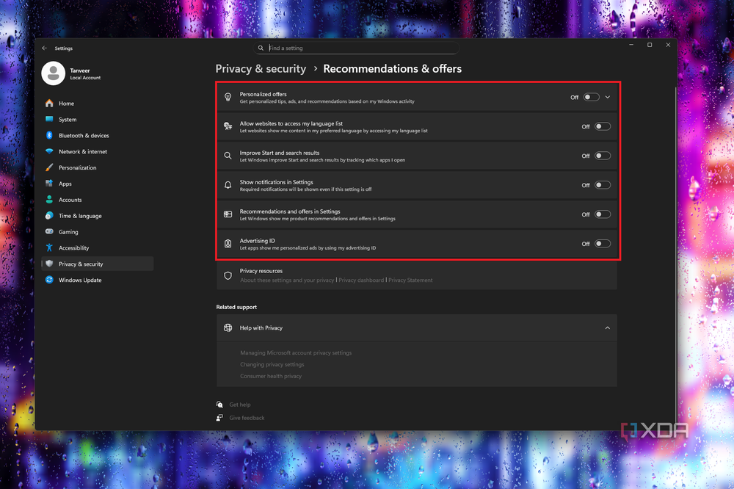Click the Home house icon
The height and width of the screenshot is (489, 734).
click(49, 104)
